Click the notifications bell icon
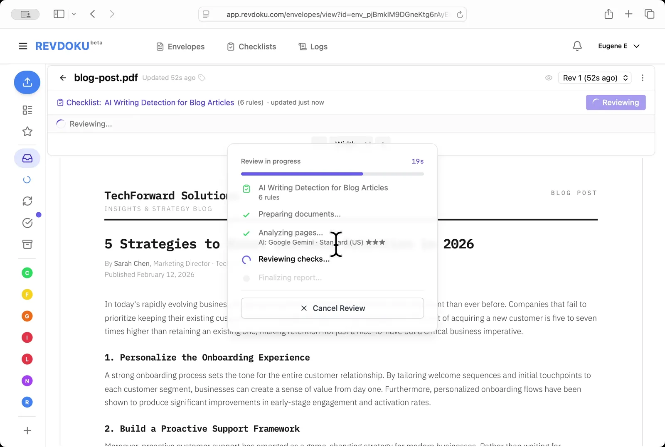The width and height of the screenshot is (665, 447). click(577, 46)
